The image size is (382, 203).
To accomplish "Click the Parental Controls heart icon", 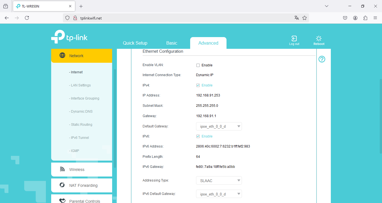I will point(62,201).
